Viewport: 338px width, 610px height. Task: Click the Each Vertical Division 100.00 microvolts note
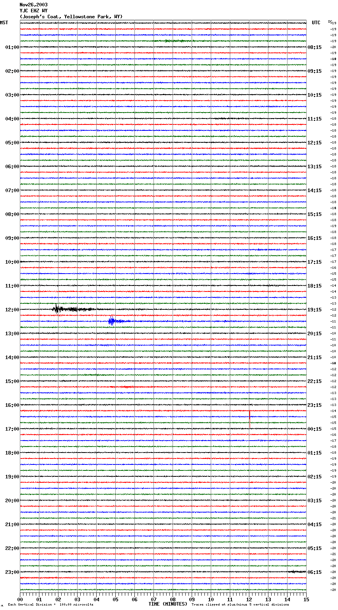tap(51, 604)
